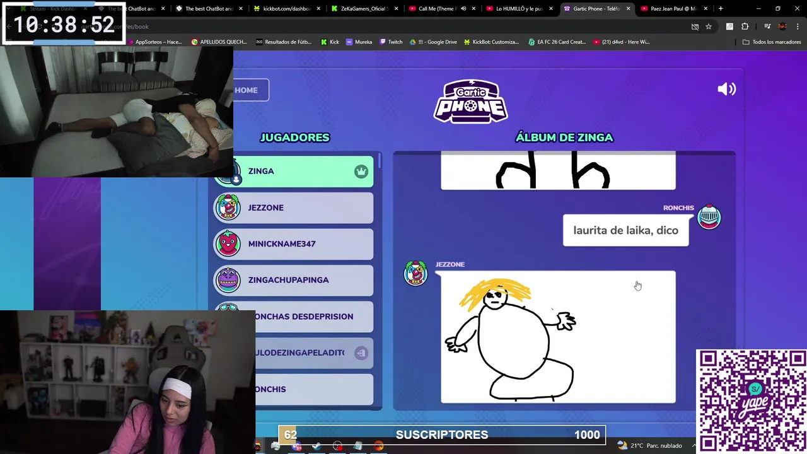Click ZINGACHUPAPINGA's purple monster avatar
Image resolution: width=807 pixels, height=454 pixels.
[x=228, y=280]
